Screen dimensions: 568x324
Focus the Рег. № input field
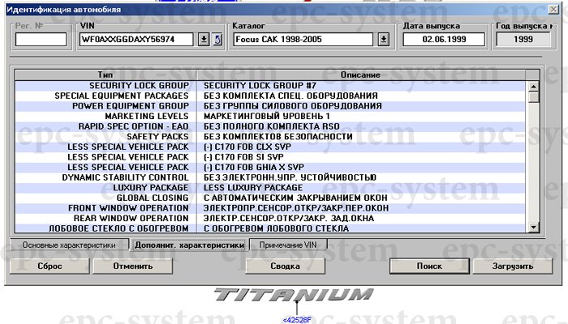(x=41, y=40)
